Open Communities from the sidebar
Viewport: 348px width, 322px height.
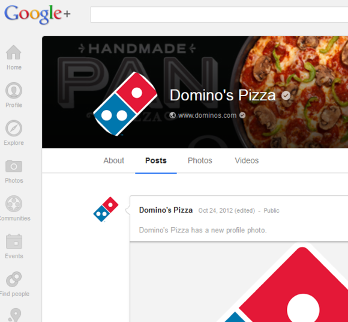(x=14, y=204)
